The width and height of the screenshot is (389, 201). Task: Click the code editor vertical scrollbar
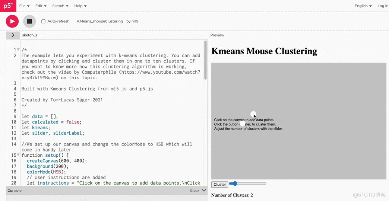(x=205, y=60)
